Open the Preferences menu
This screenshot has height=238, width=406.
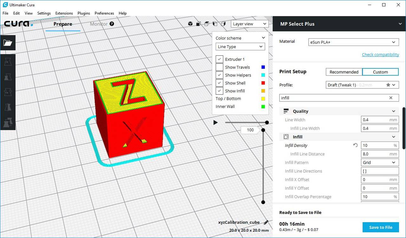pyautogui.click(x=104, y=13)
